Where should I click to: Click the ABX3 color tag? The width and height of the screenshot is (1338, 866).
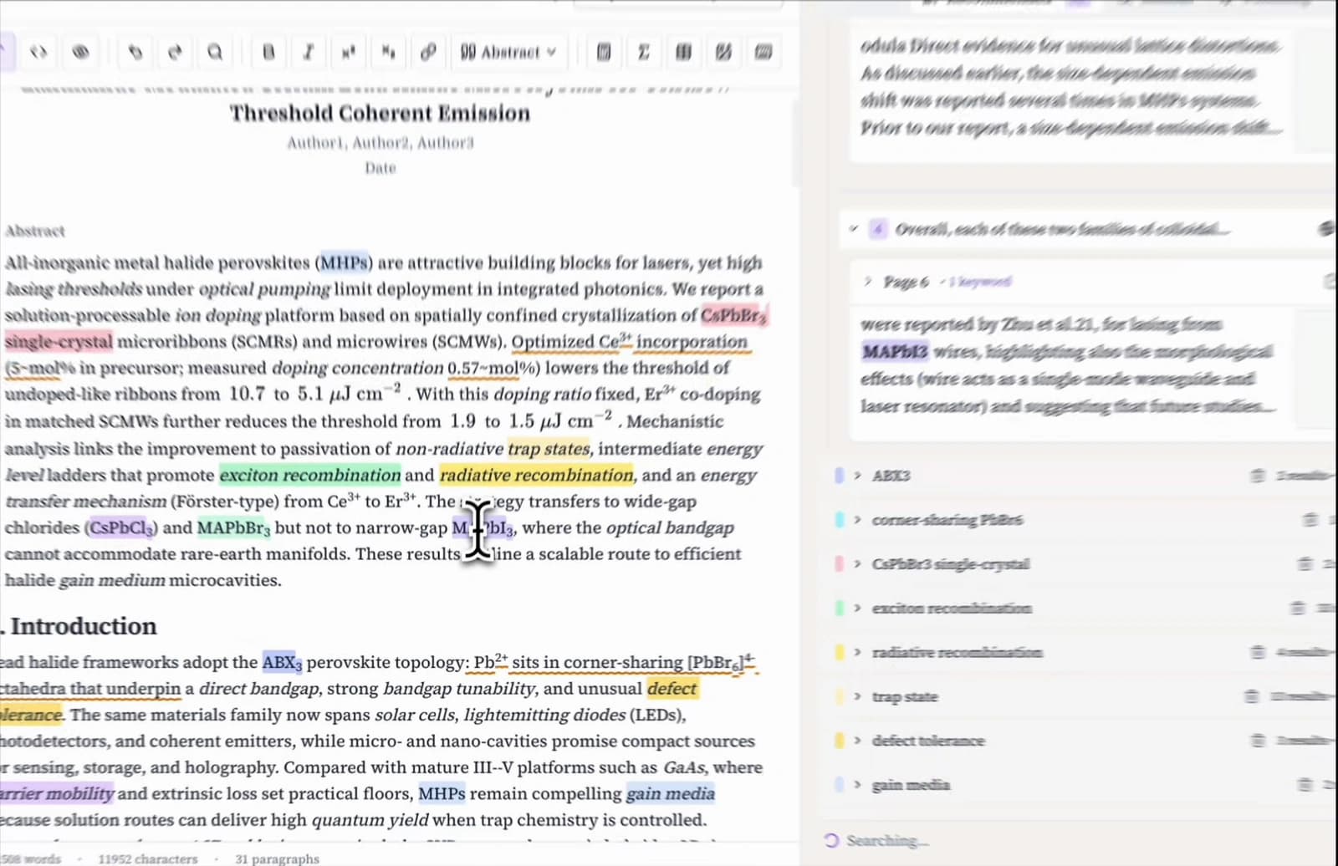(839, 476)
